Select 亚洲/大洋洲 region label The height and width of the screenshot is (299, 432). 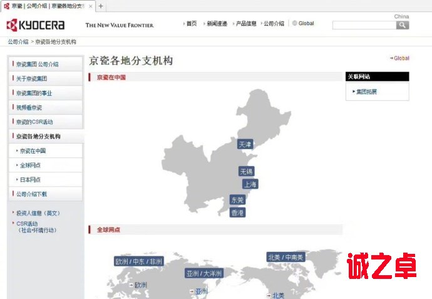[x=204, y=273]
